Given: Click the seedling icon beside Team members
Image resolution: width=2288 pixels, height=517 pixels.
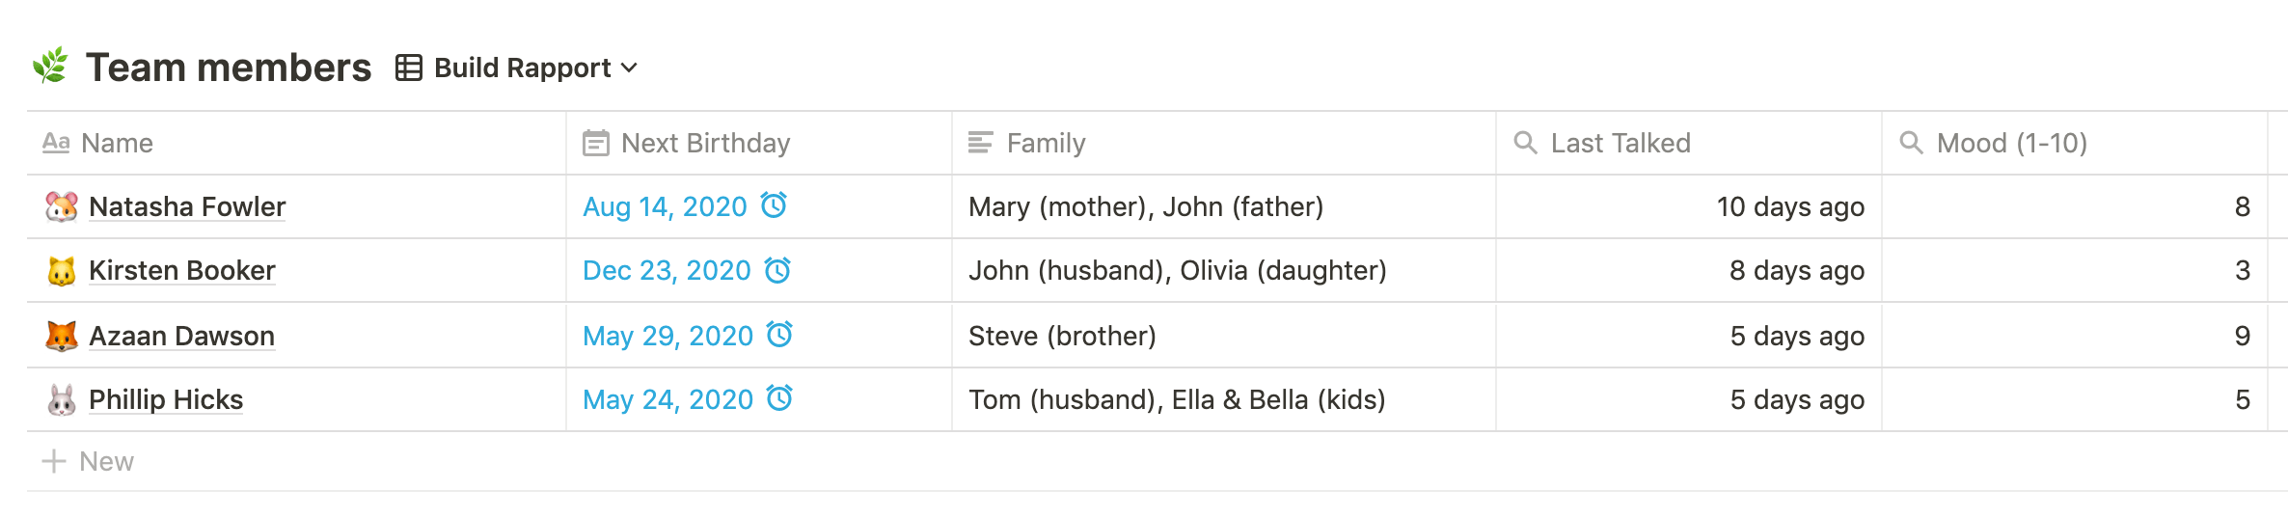Looking at the screenshot, I should click(x=51, y=66).
